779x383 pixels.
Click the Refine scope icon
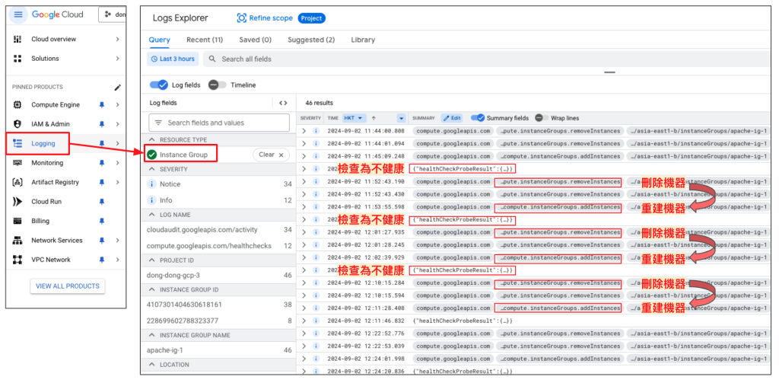[241, 18]
